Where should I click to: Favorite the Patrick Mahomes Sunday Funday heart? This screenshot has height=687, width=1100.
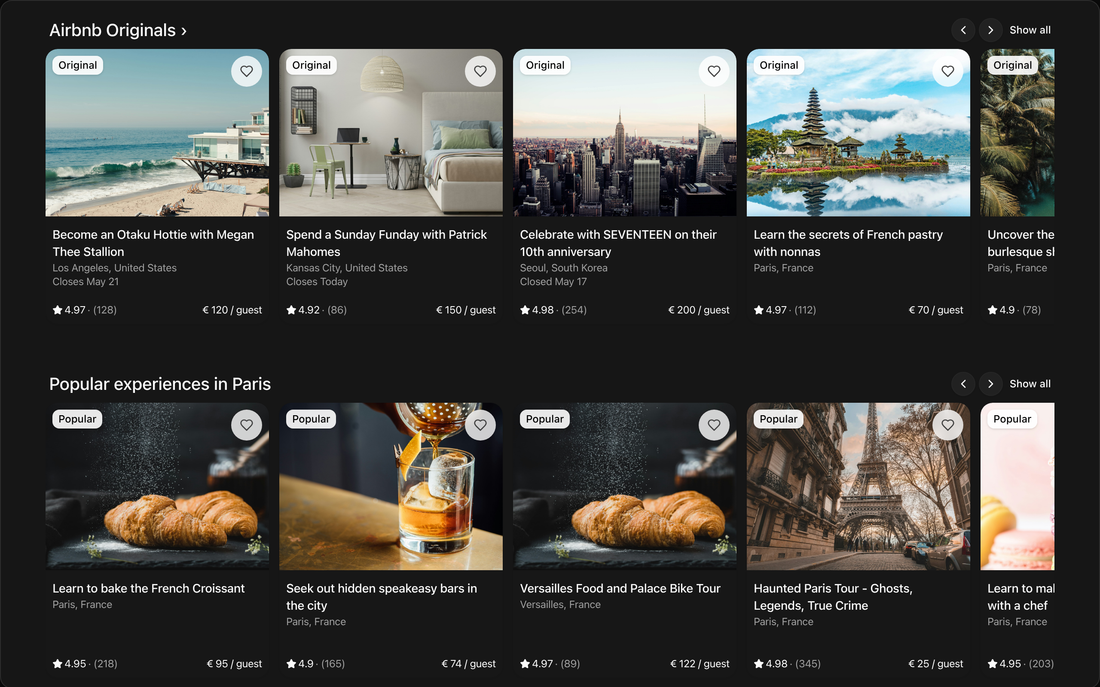pyautogui.click(x=480, y=71)
